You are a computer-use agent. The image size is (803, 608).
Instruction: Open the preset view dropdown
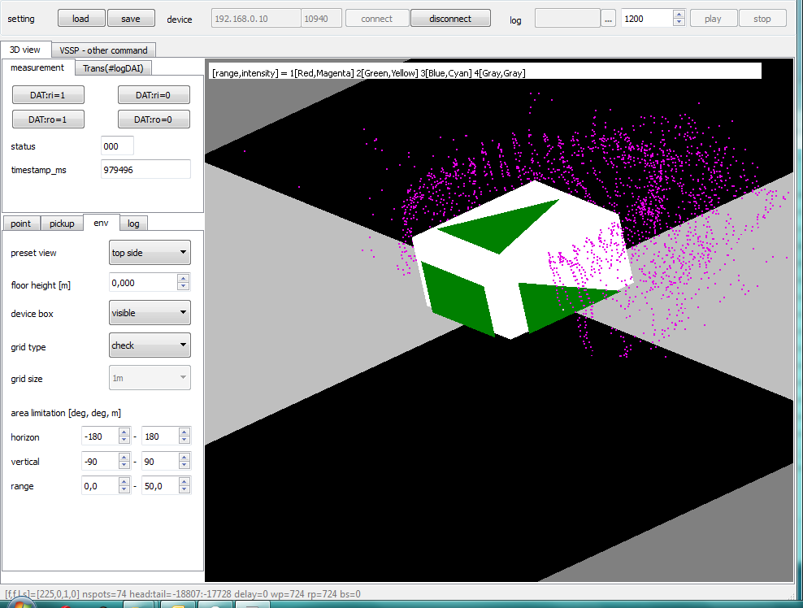click(x=150, y=253)
